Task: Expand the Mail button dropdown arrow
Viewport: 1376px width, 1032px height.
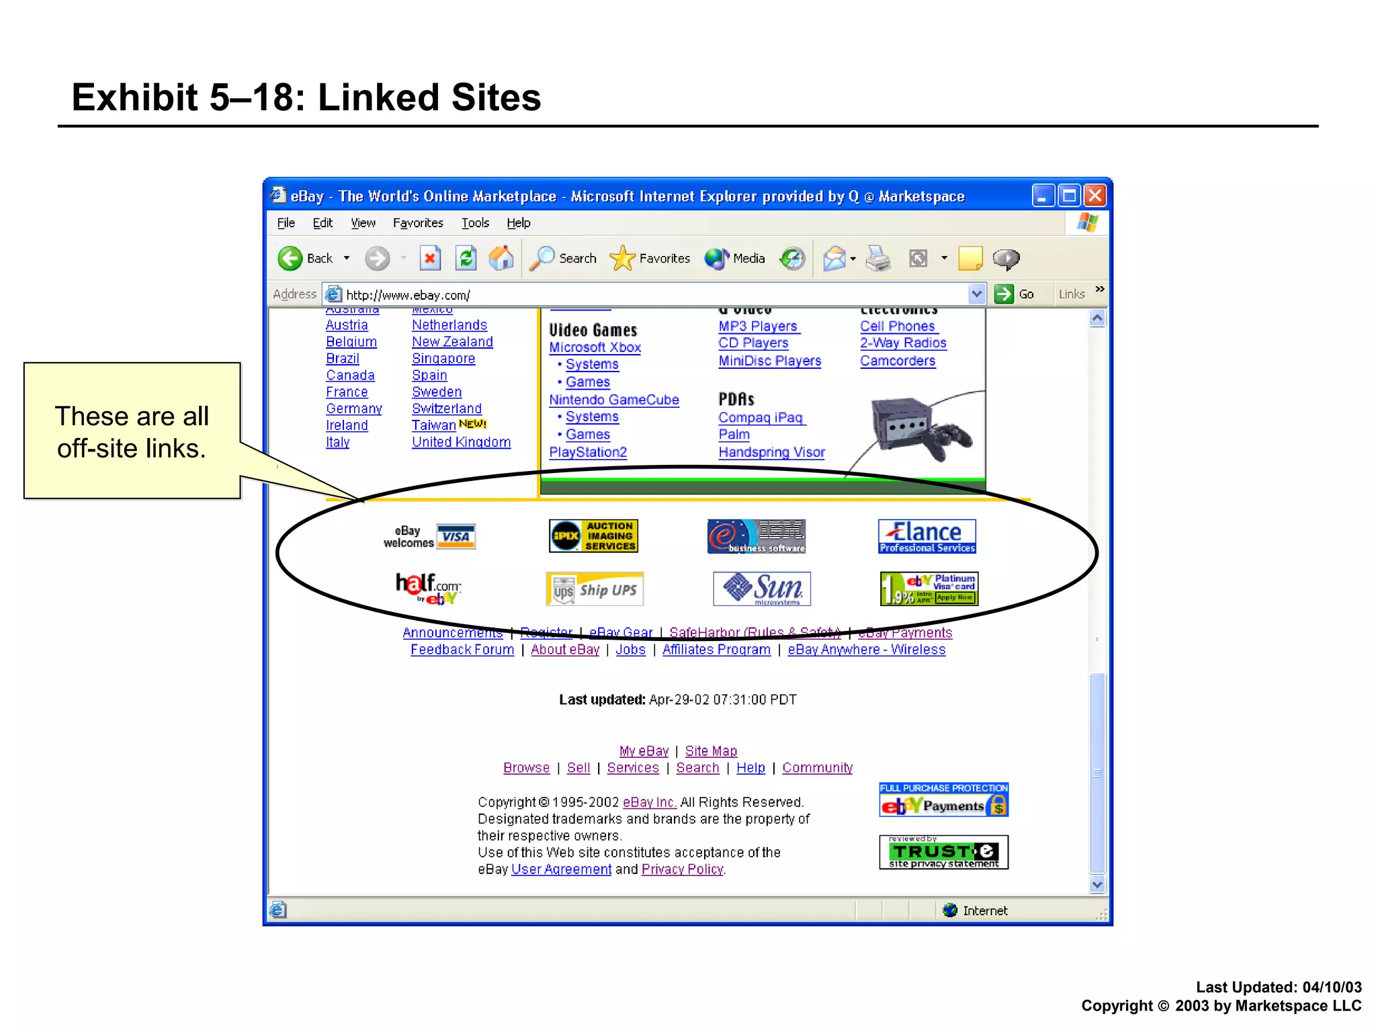Action: [853, 259]
